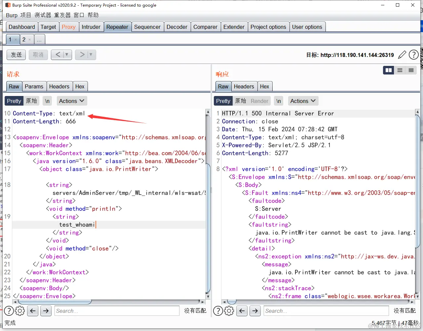Open the Intruder tab
This screenshot has width=423, height=331.
tap(91, 27)
